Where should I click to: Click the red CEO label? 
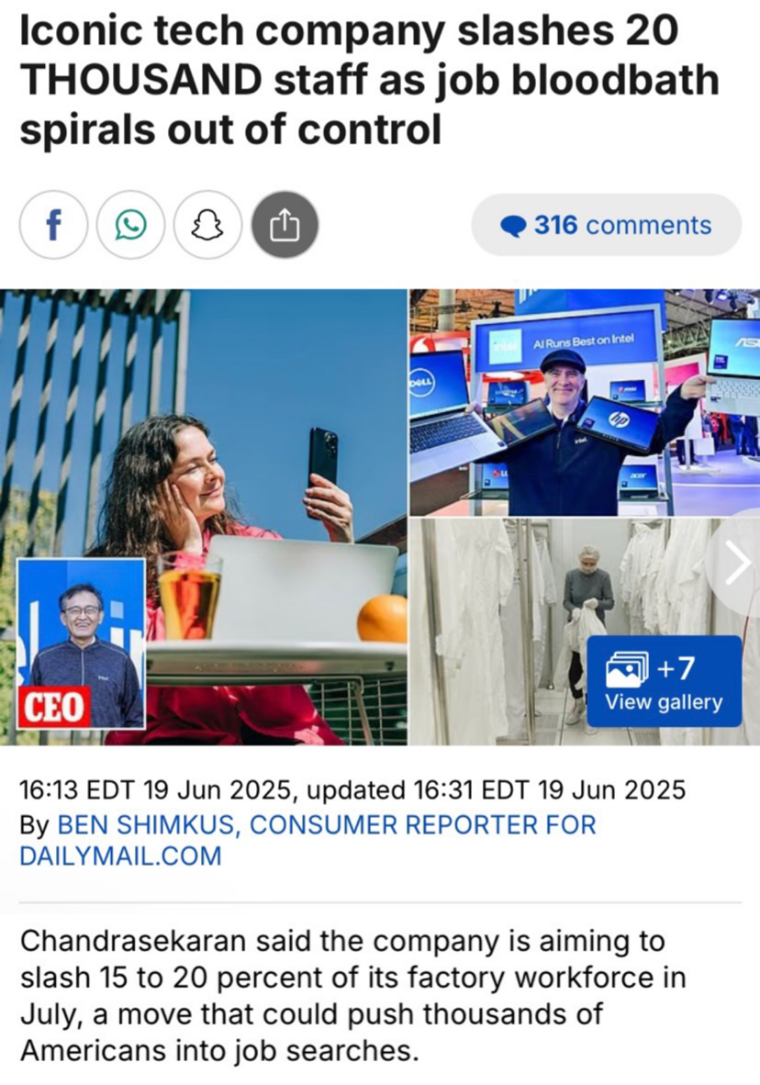[x=54, y=707]
